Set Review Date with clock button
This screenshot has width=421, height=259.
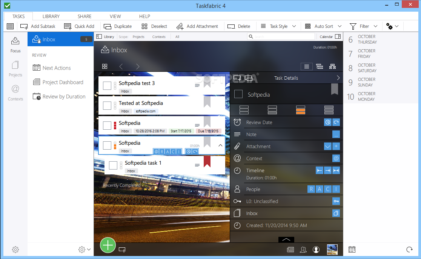pos(327,122)
